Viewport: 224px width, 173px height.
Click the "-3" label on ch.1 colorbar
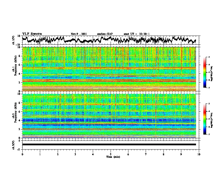click(x=208, y=57)
